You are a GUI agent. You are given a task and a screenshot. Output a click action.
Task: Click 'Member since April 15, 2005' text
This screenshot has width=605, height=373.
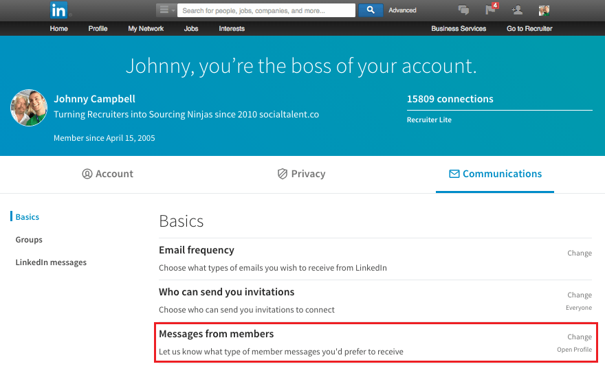(x=104, y=138)
